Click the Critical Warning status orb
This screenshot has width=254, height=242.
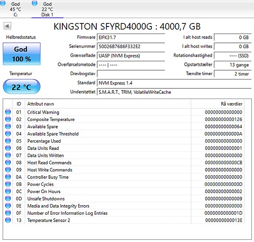tap(8, 112)
